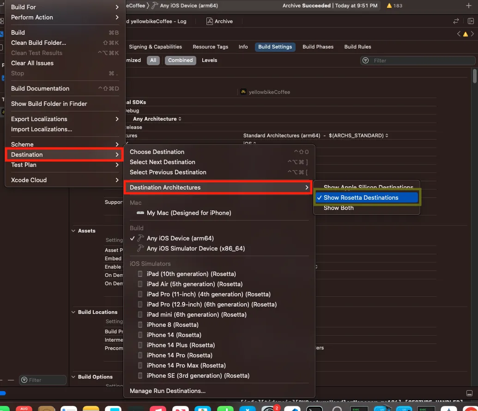Viewport: 478px width, 411px height.
Task: Choose iPad Pro 12.9-inch simulator
Action: tap(219, 305)
